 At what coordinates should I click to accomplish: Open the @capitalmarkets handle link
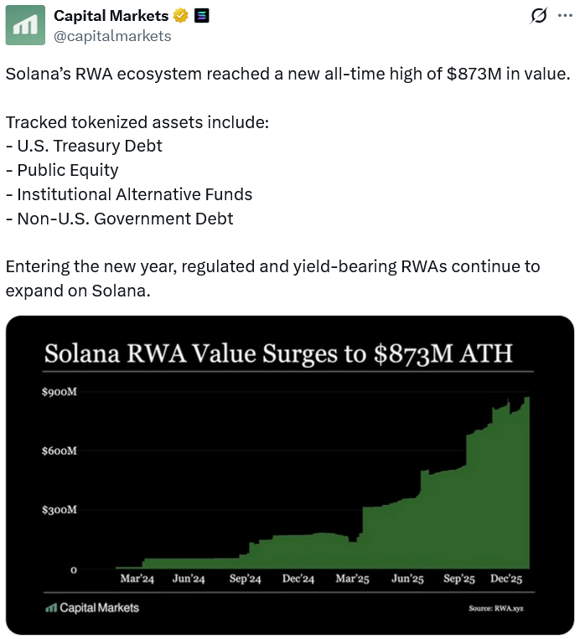pyautogui.click(x=112, y=36)
